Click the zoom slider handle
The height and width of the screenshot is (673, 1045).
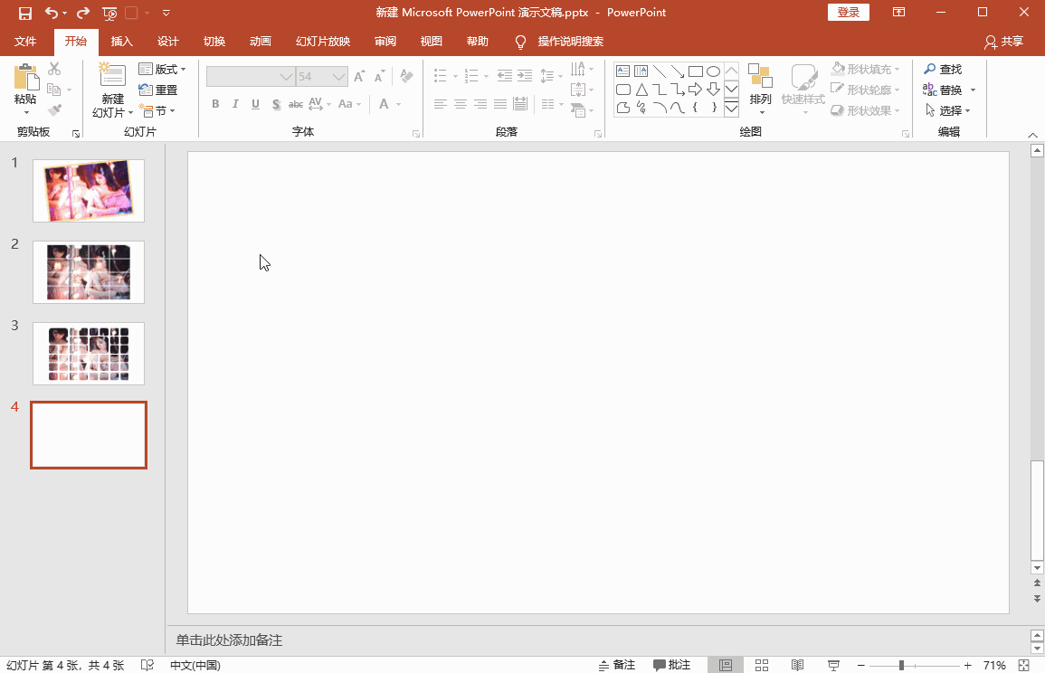tap(901, 665)
